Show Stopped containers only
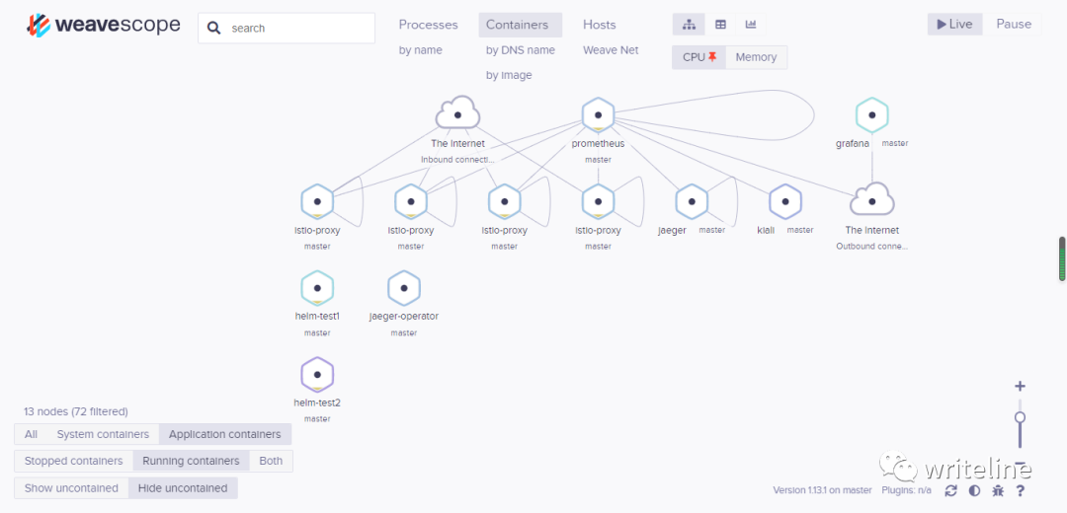This screenshot has height=513, width=1067. (x=73, y=461)
